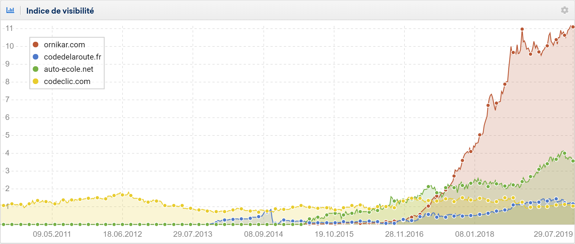Select the auto-ecole.net peak point near 4
575x244 pixels.
click(564, 153)
